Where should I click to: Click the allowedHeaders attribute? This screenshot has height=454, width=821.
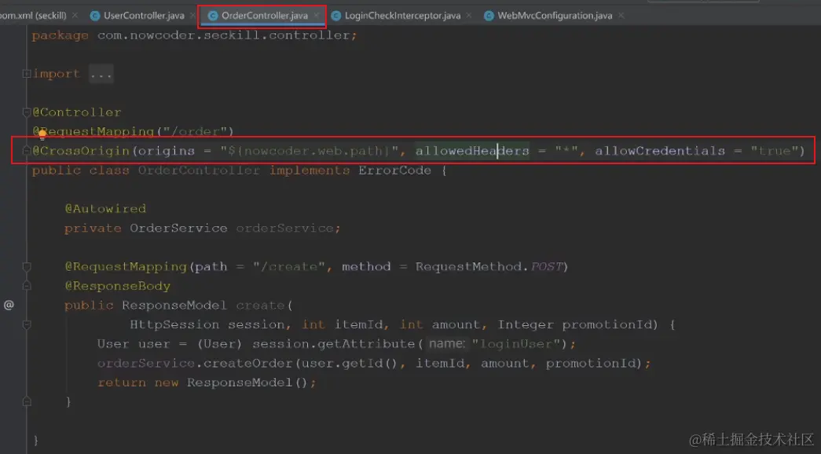point(472,151)
